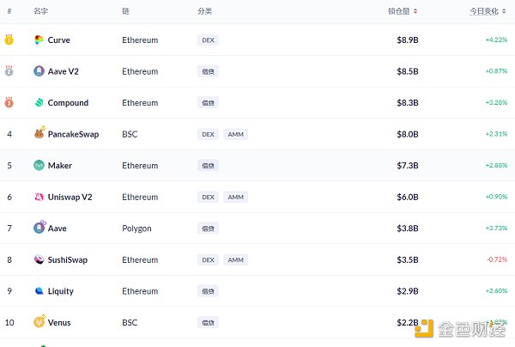Image resolution: width=515 pixels, height=347 pixels.
Task: Click the Uniswap V2 unicorn icon
Action: 39,197
